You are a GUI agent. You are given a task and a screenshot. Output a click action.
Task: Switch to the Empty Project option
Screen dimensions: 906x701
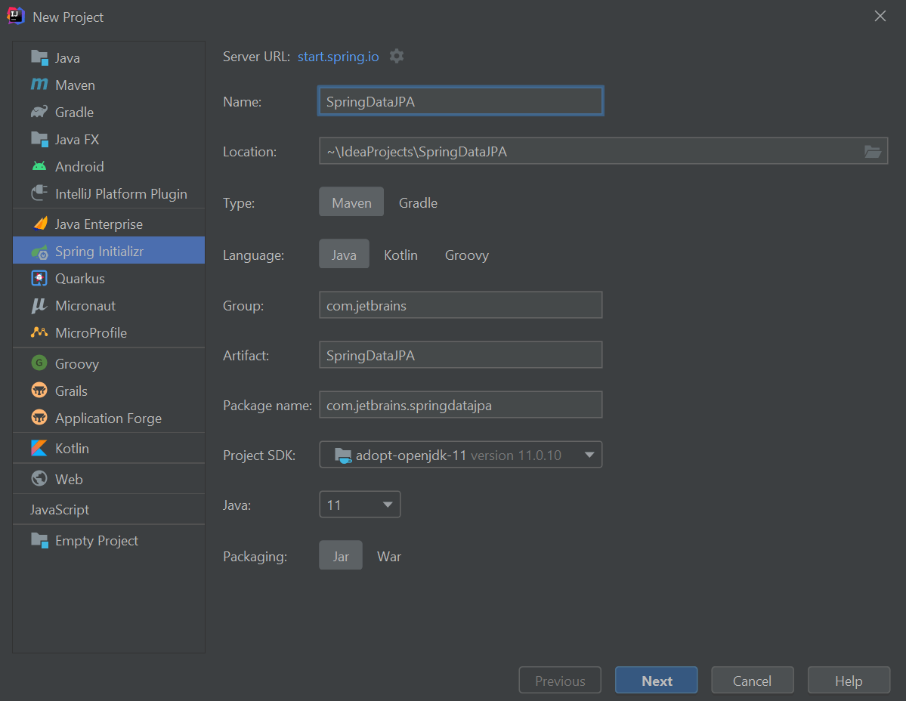[97, 540]
